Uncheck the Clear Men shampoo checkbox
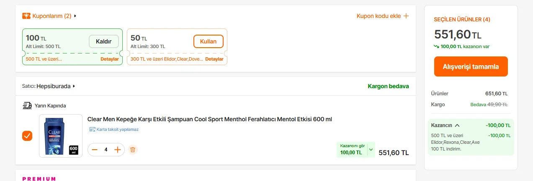533x181 pixels. pos(27,136)
